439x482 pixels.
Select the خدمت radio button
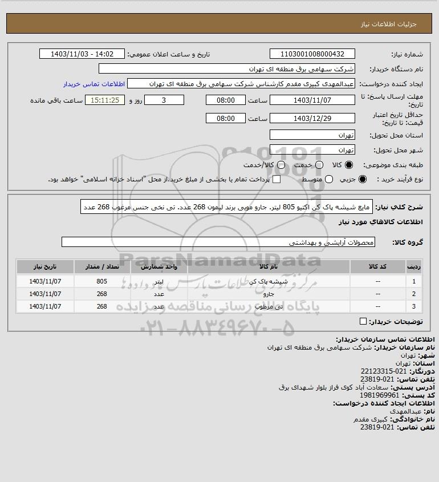click(319, 165)
